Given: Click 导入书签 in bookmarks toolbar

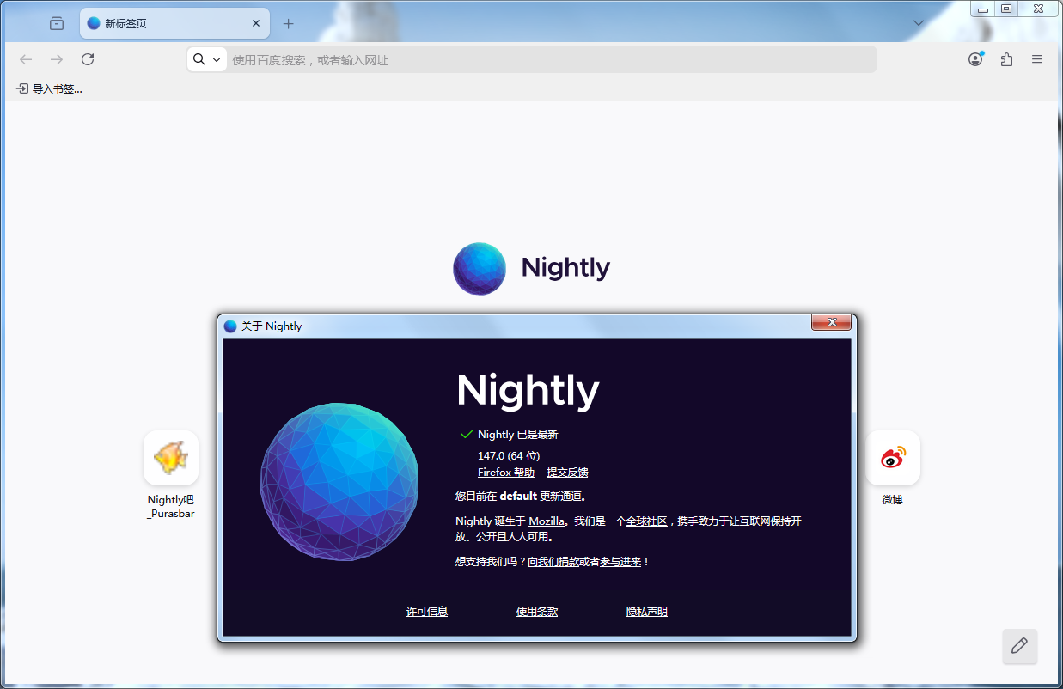Looking at the screenshot, I should point(50,88).
